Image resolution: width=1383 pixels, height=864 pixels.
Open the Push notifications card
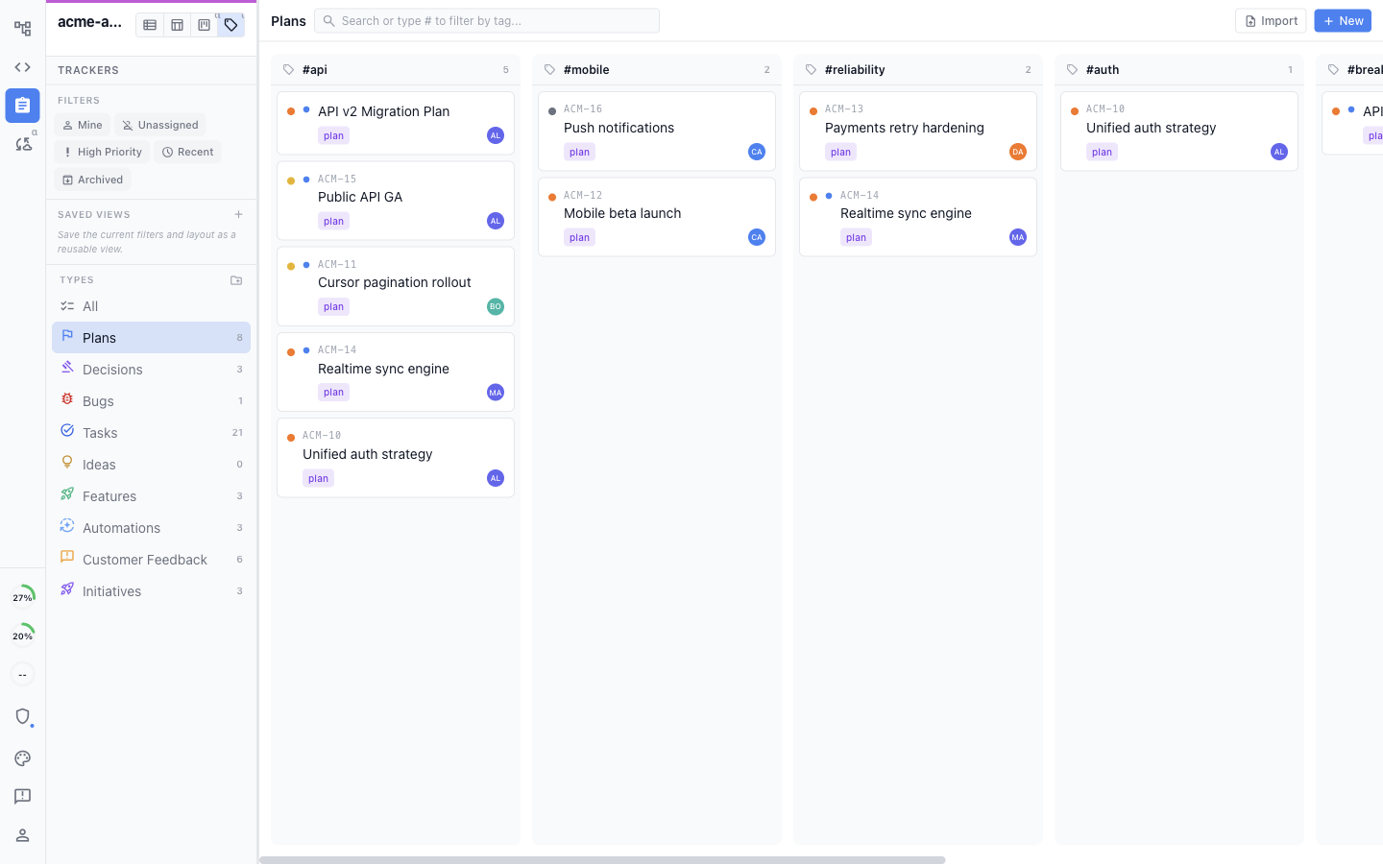(657, 132)
